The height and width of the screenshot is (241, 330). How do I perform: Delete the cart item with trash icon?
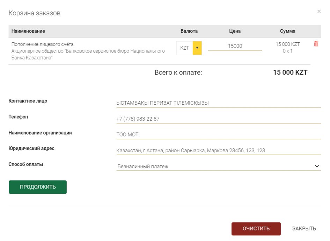click(x=316, y=44)
